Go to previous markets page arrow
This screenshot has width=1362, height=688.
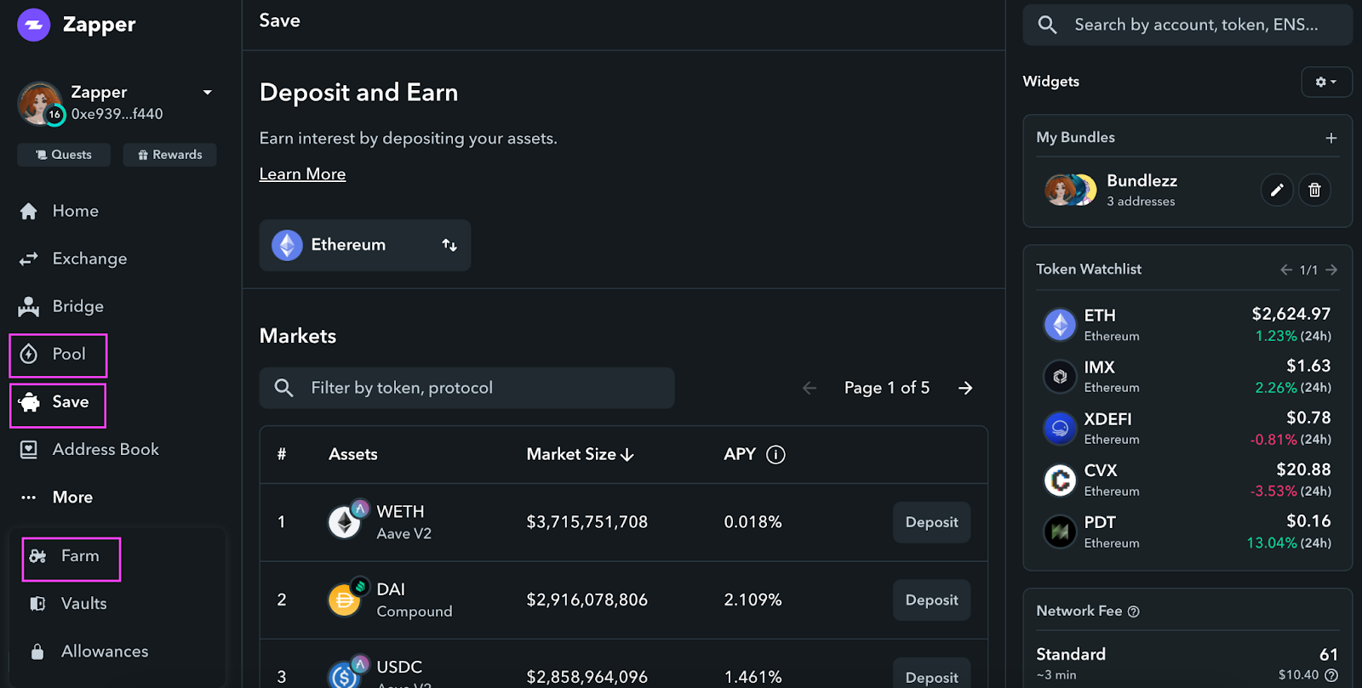click(x=810, y=388)
